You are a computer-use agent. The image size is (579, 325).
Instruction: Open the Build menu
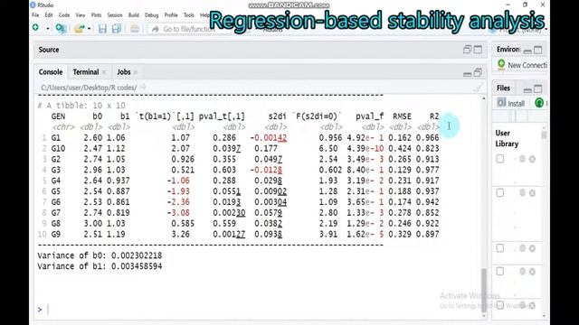[134, 15]
